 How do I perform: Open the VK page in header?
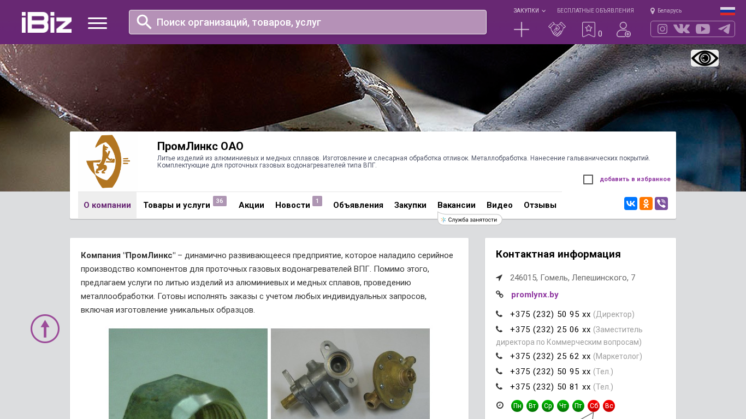click(682, 29)
